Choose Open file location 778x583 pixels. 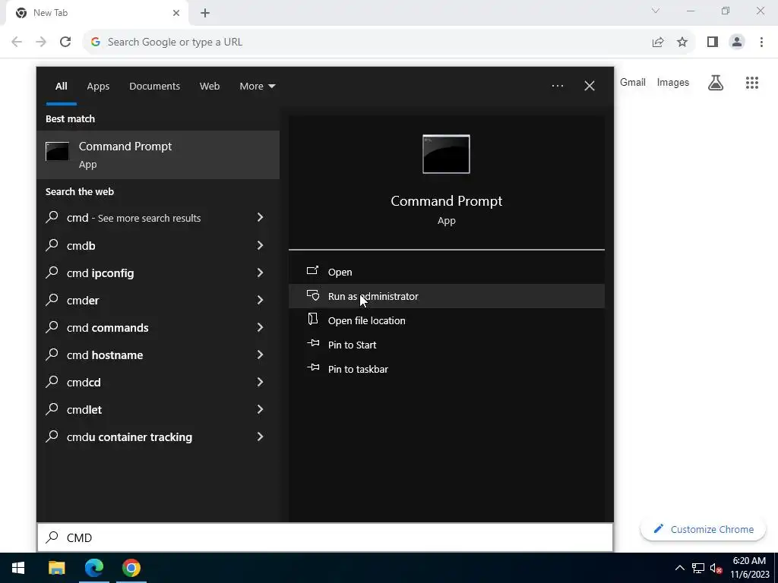[x=446, y=320]
